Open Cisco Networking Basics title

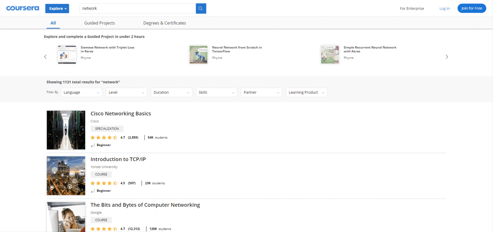[121, 114]
